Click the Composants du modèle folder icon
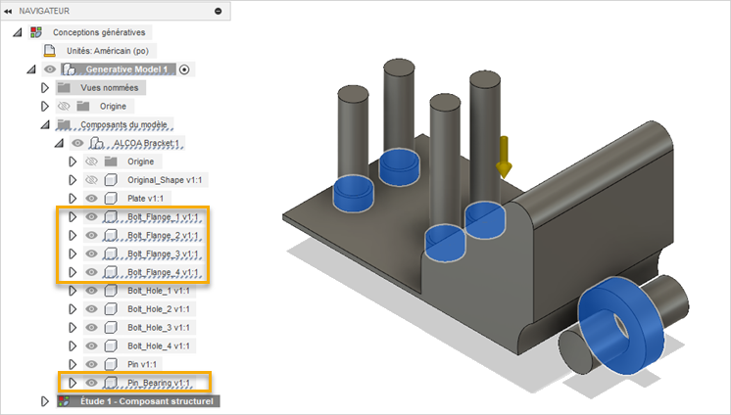This screenshot has height=415, width=731. click(64, 124)
